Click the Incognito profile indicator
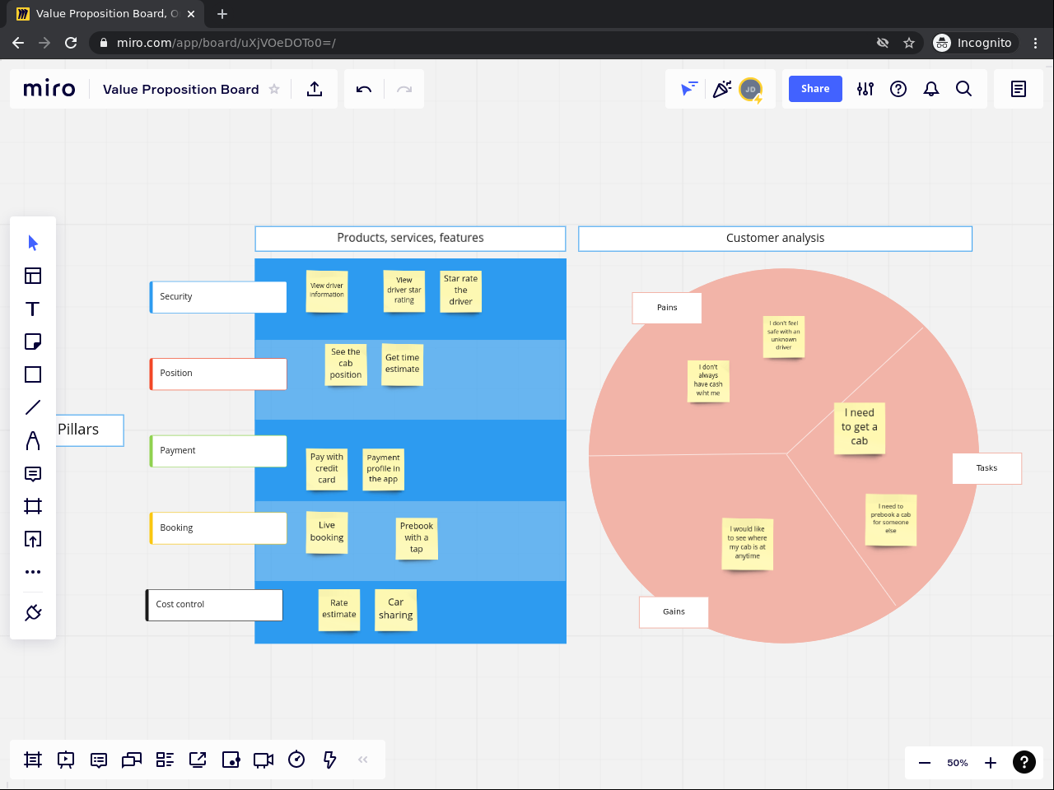 click(x=973, y=43)
